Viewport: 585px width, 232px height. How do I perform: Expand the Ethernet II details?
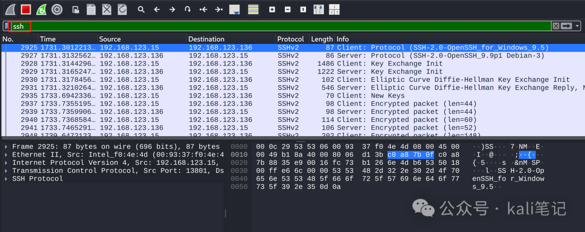point(6,154)
